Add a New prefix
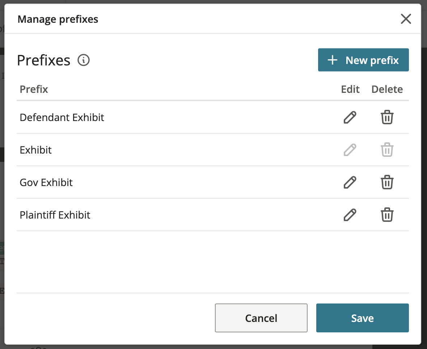The image size is (427, 349). pyautogui.click(x=363, y=60)
